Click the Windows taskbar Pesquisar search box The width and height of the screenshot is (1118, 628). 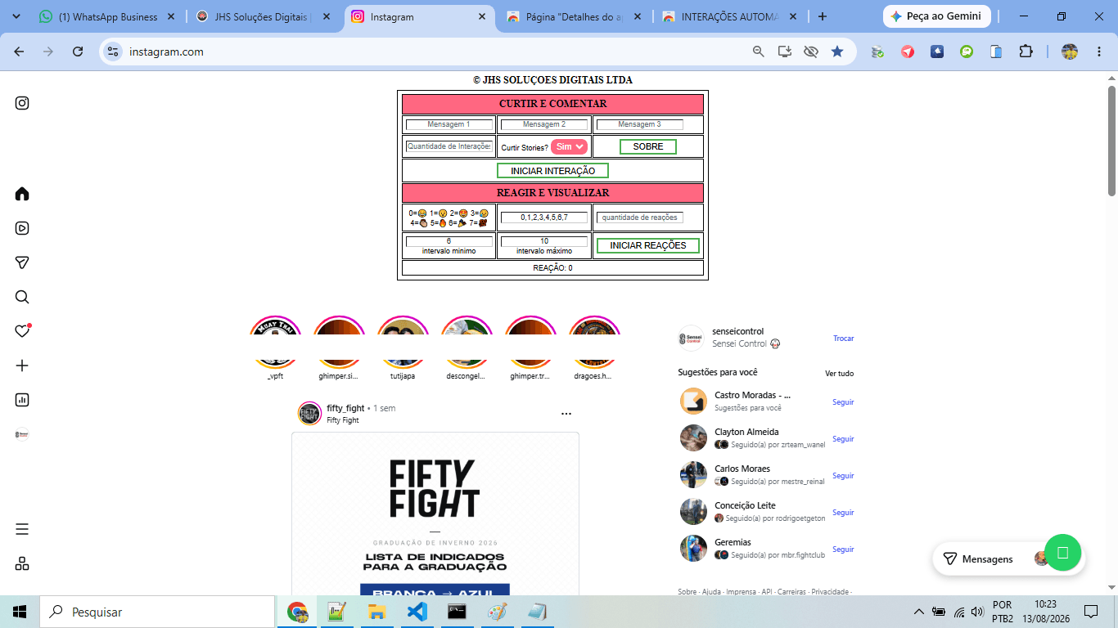pyautogui.click(x=157, y=612)
